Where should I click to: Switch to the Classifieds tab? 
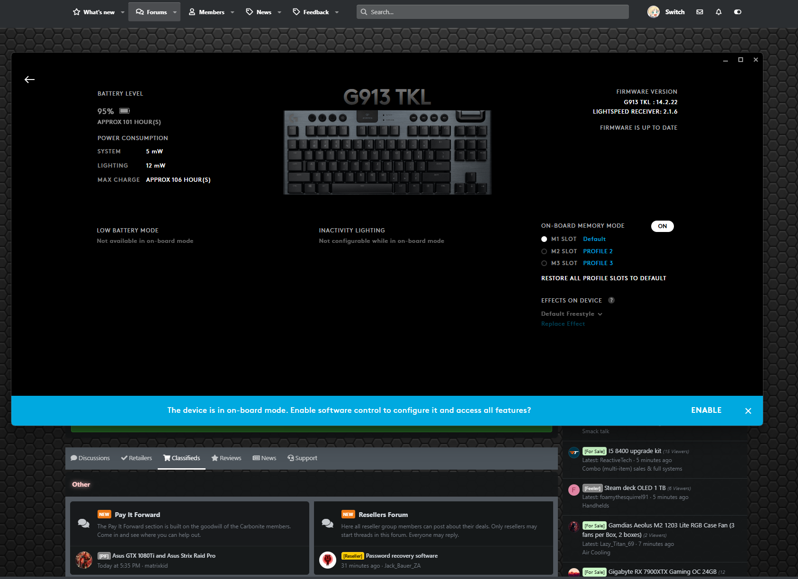click(182, 458)
